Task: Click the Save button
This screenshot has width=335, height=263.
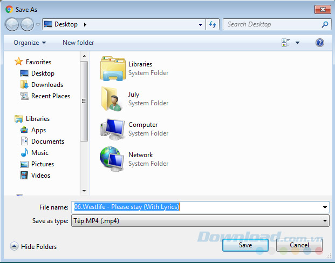Action: 245,245
